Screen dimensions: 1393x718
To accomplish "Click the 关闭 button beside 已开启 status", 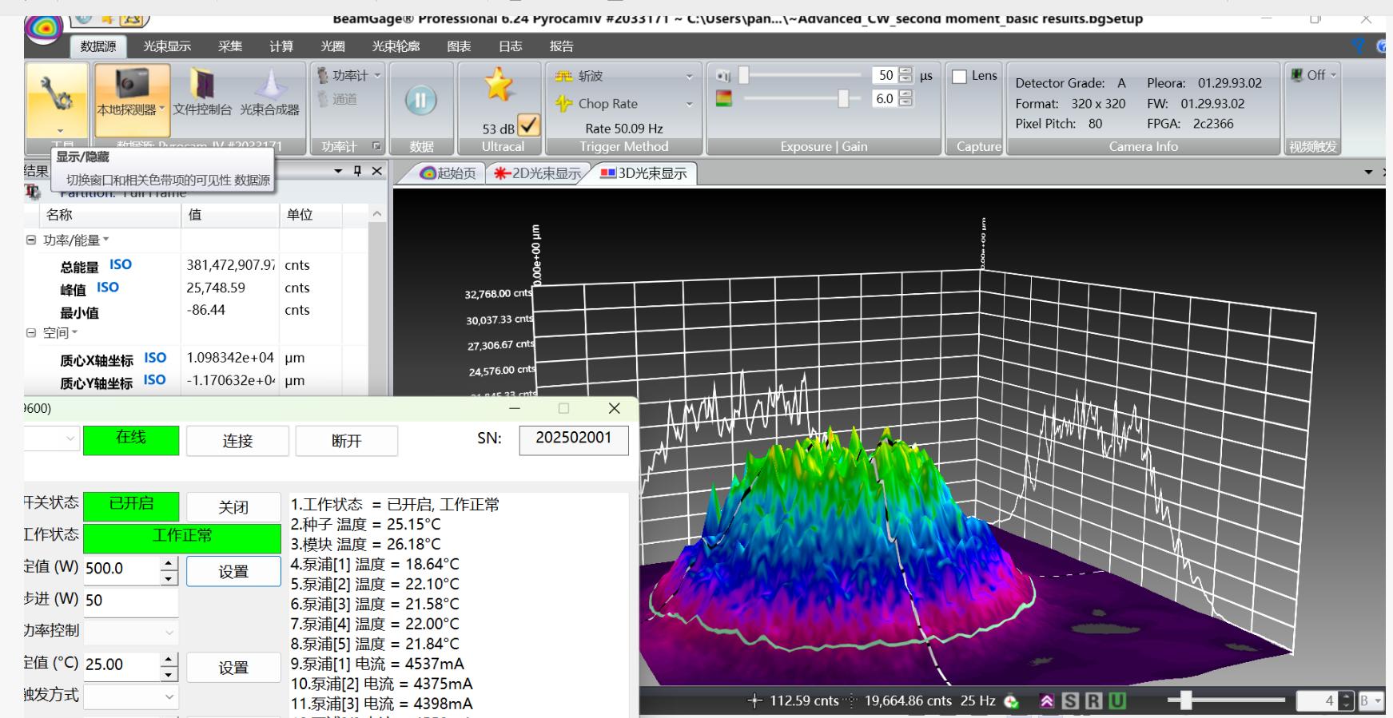I will (x=233, y=507).
